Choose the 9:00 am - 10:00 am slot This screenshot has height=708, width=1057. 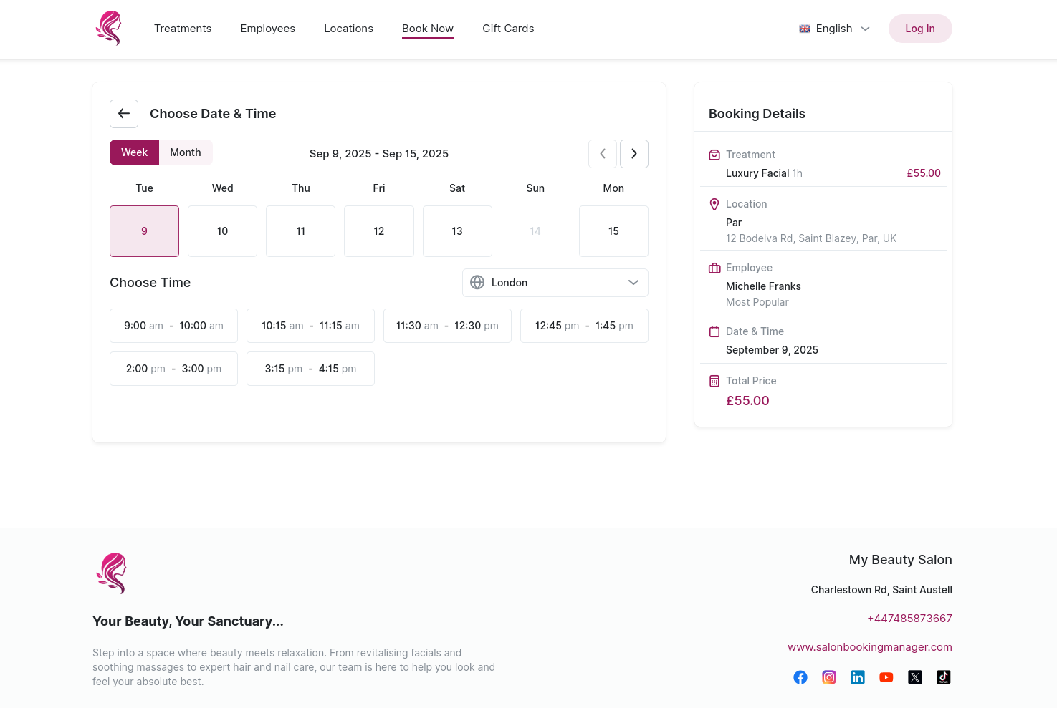[173, 326]
